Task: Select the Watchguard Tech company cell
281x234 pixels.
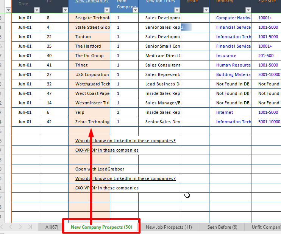Action: [x=89, y=84]
